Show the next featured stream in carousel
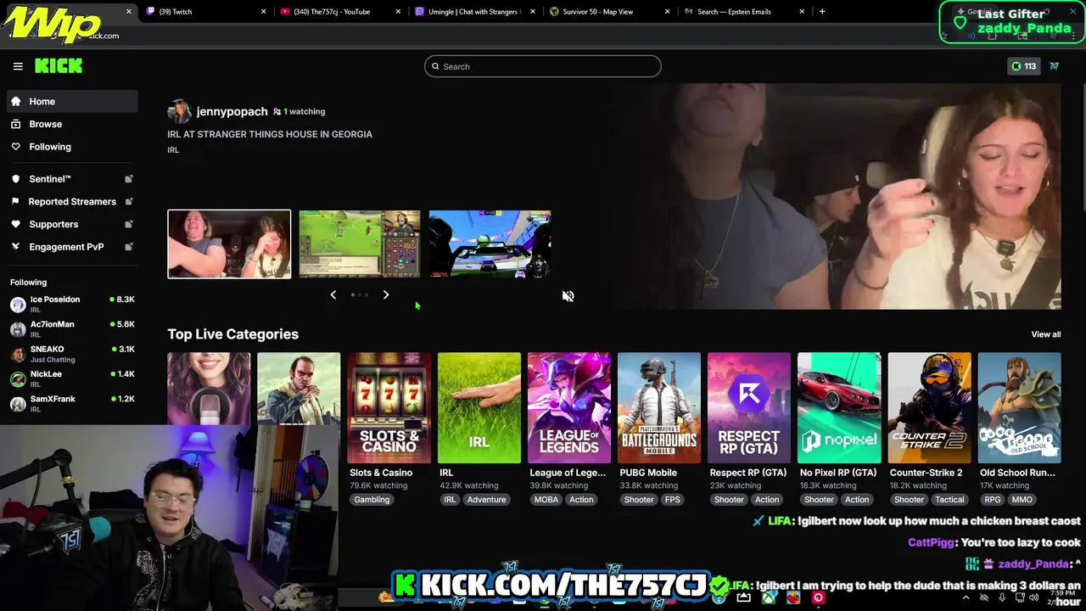This screenshot has width=1086, height=611. coord(386,294)
